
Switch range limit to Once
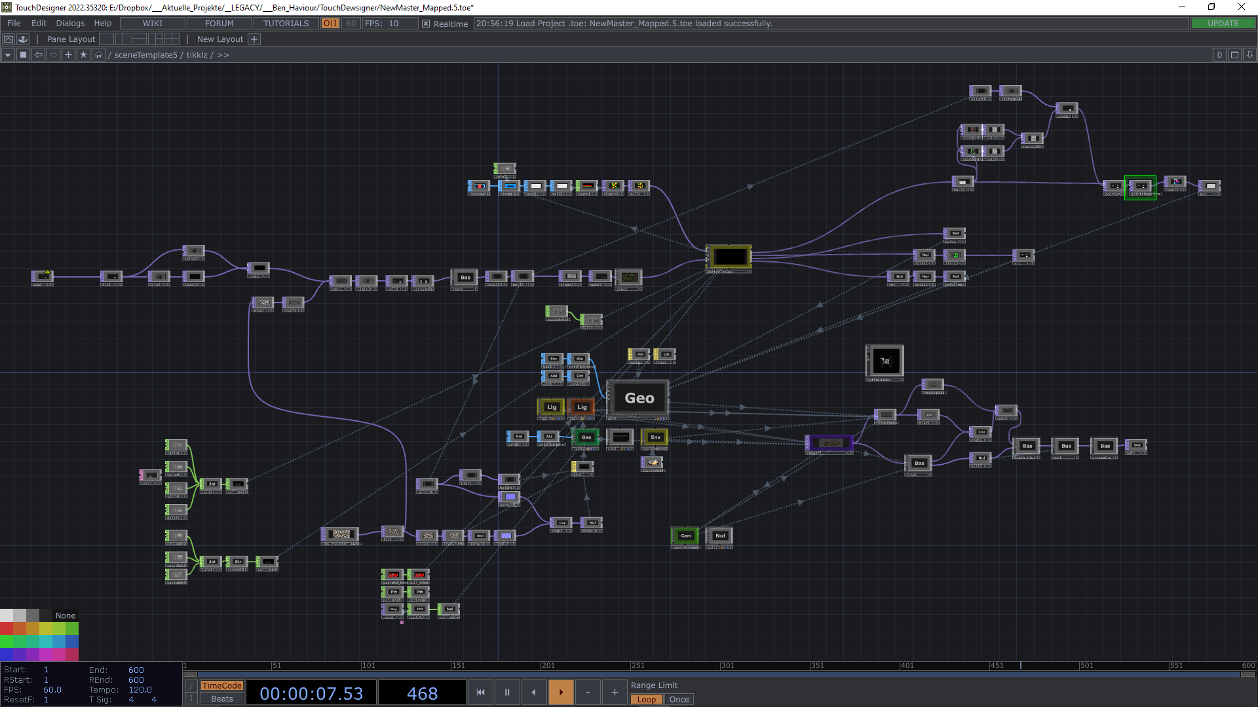(679, 699)
